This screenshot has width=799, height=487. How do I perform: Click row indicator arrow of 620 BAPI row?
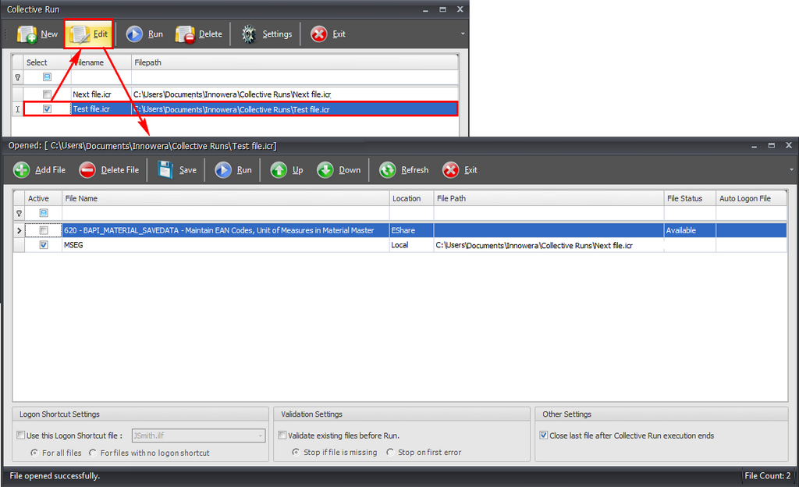19,230
